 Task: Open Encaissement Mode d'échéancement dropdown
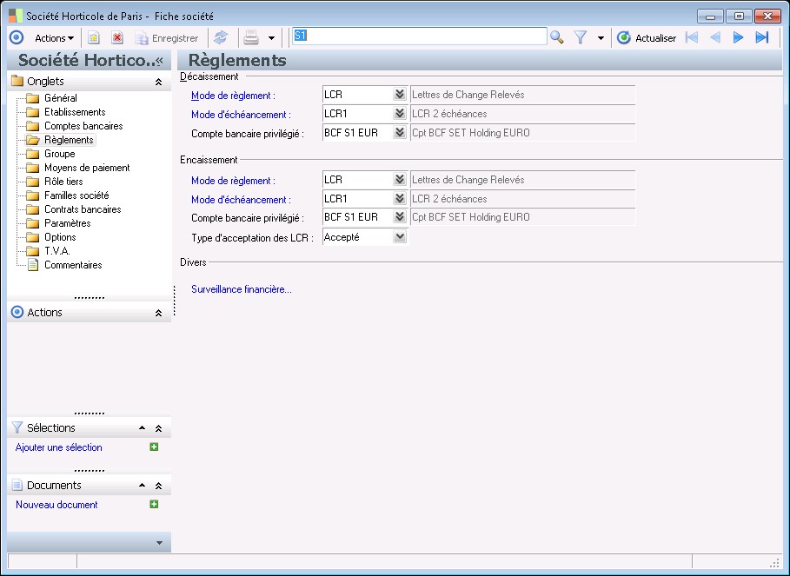tap(400, 198)
